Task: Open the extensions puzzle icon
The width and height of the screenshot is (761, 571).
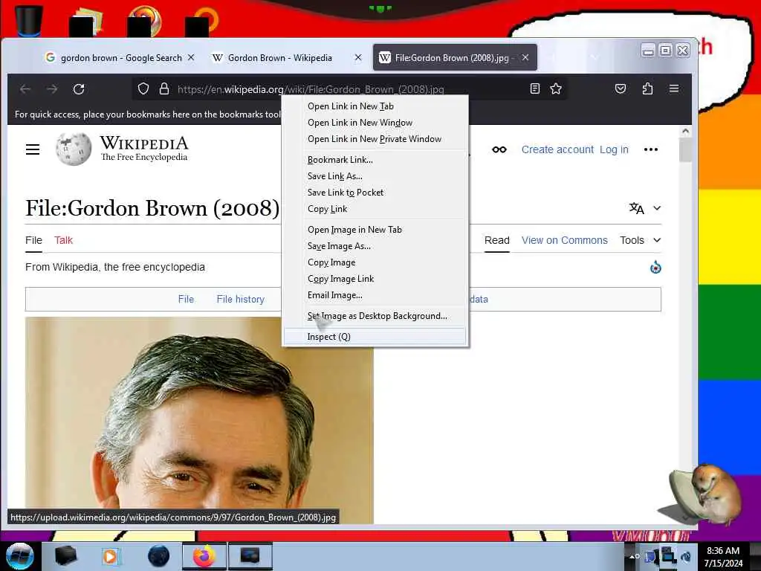Action: 647,88
